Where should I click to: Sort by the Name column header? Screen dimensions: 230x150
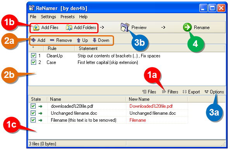(86, 99)
